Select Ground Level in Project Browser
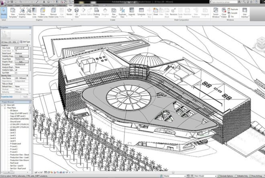Screen dimensions: 265x178 pos(15,121)
